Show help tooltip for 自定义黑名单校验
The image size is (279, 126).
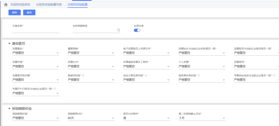(146, 75)
